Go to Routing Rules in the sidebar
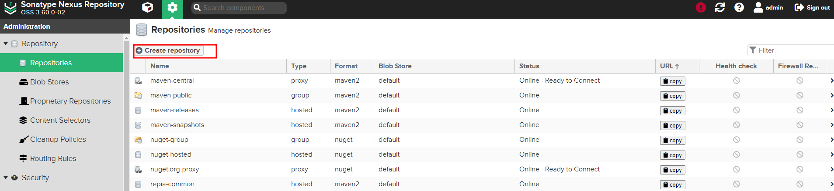Viewport: 834px width, 191px height. (53, 158)
